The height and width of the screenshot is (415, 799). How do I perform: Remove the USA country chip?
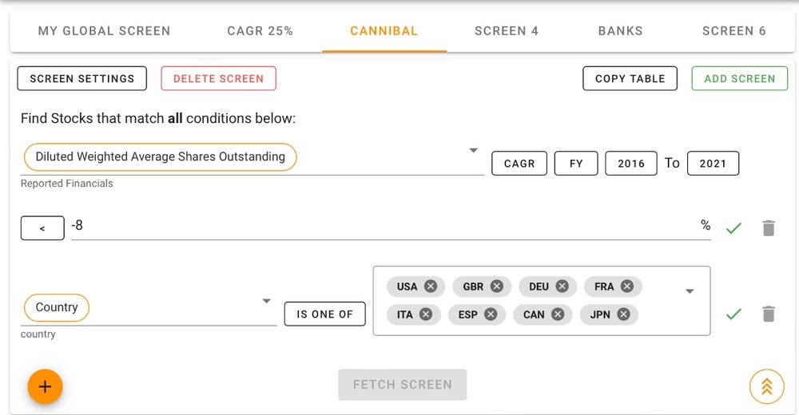pos(431,287)
